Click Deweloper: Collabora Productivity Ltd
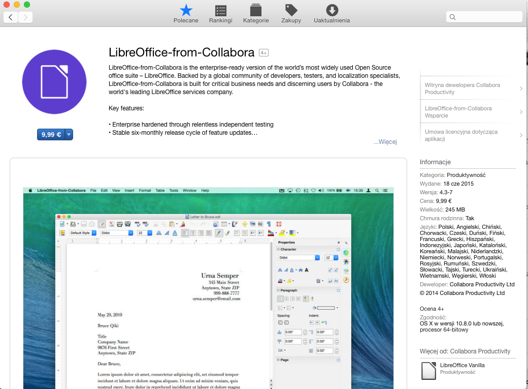Image resolution: width=528 pixels, height=389 pixels. click(x=467, y=284)
